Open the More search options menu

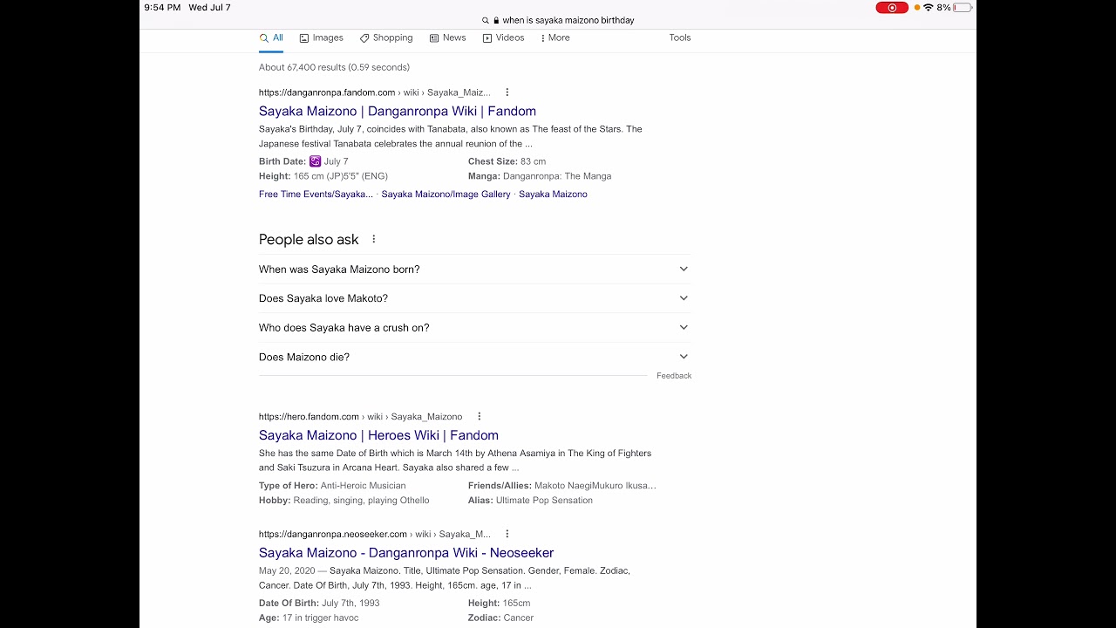click(555, 38)
